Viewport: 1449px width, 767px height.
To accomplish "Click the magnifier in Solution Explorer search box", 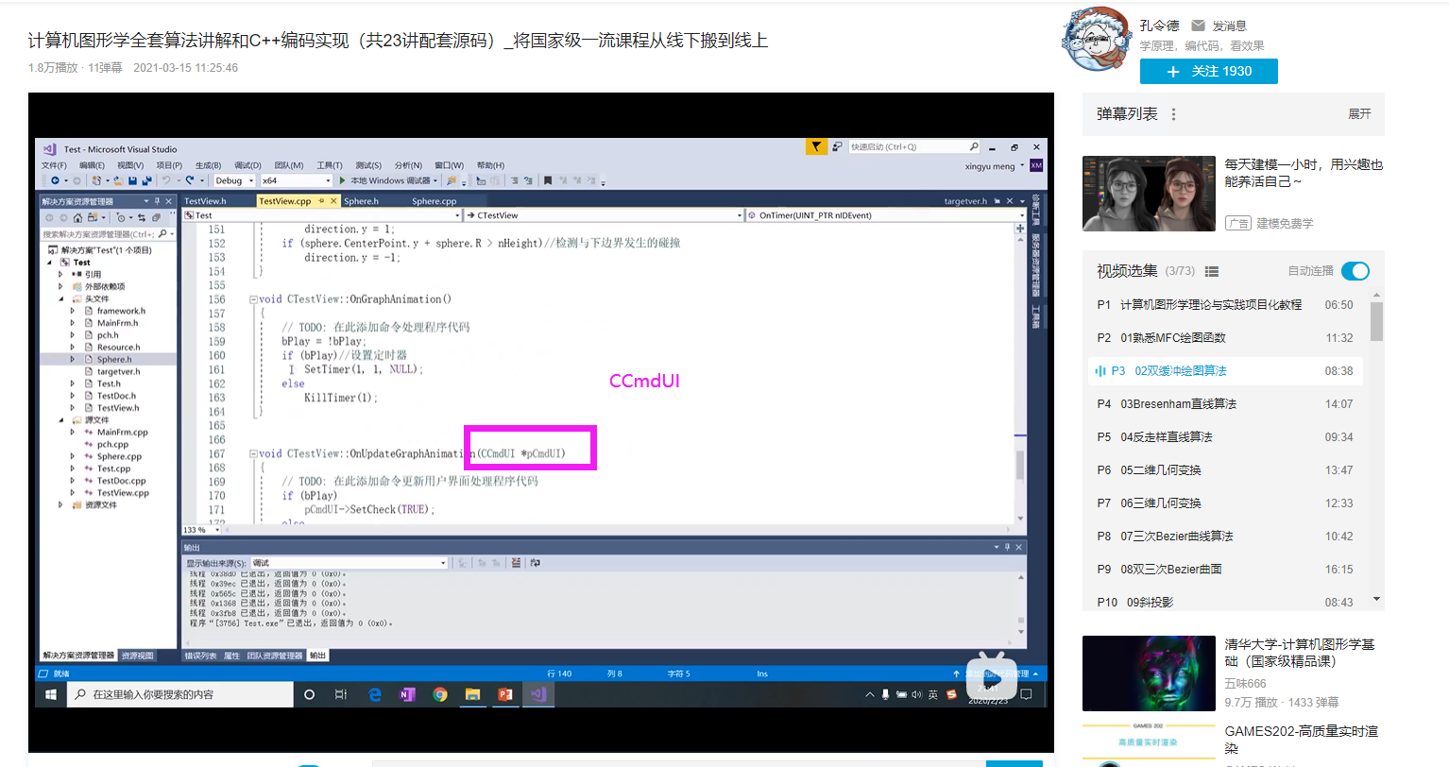I will tap(162, 233).
